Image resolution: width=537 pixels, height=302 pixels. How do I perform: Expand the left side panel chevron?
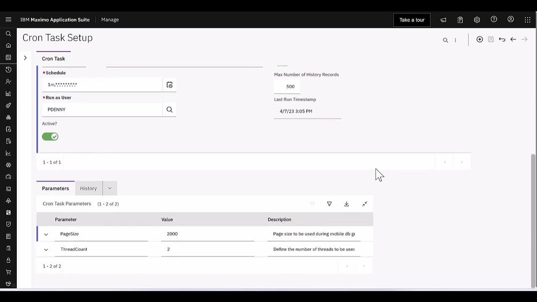coord(25,58)
